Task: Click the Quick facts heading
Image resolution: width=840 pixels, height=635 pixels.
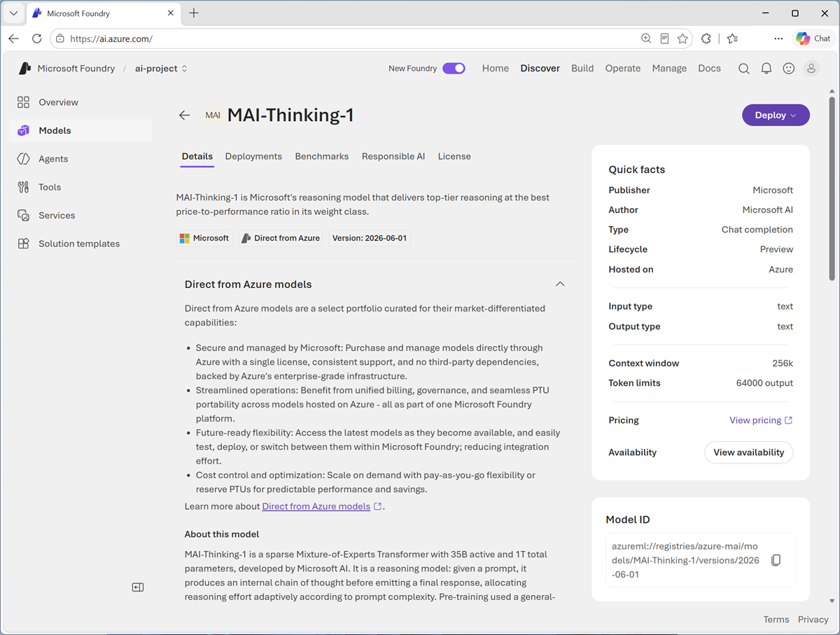Action: tap(637, 169)
